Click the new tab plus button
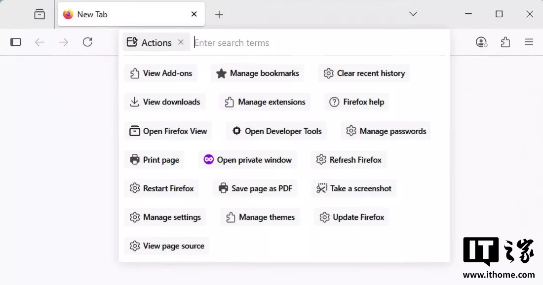Screen dimensions: 543x285 pos(219,14)
